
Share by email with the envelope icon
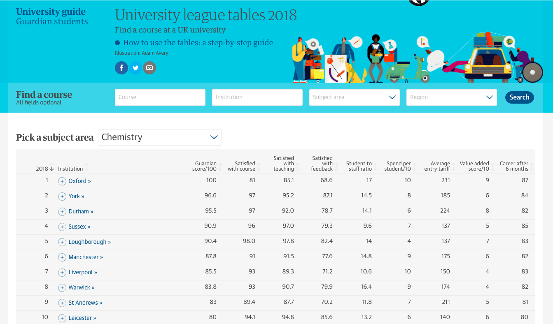pyautogui.click(x=149, y=68)
